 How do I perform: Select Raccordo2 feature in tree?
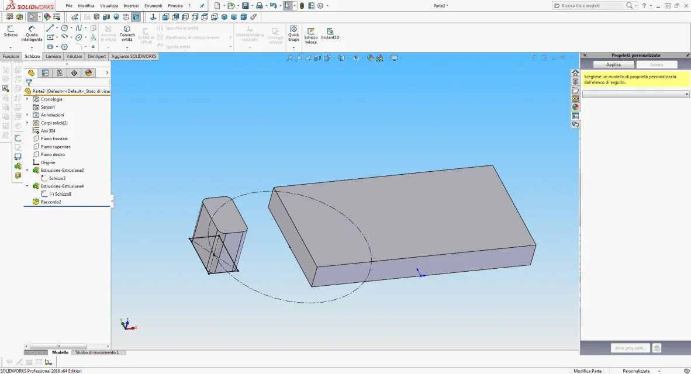click(51, 202)
